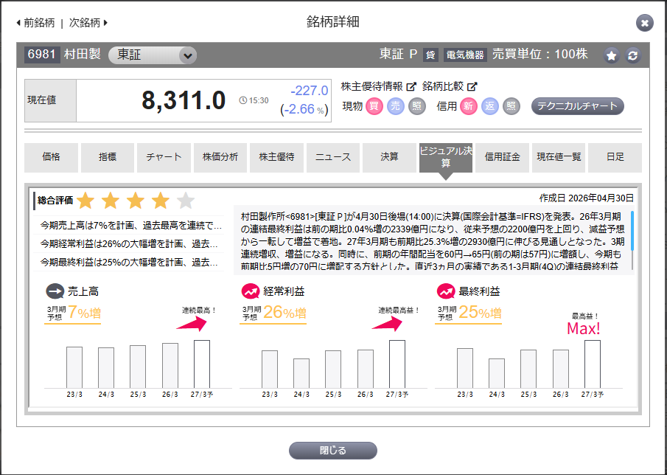667x475 pixels.
Task: Select the ビジュアル決算 tab
Action: tap(446, 158)
